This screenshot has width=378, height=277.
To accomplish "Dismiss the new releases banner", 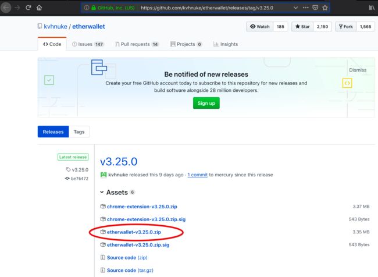I will (x=358, y=70).
